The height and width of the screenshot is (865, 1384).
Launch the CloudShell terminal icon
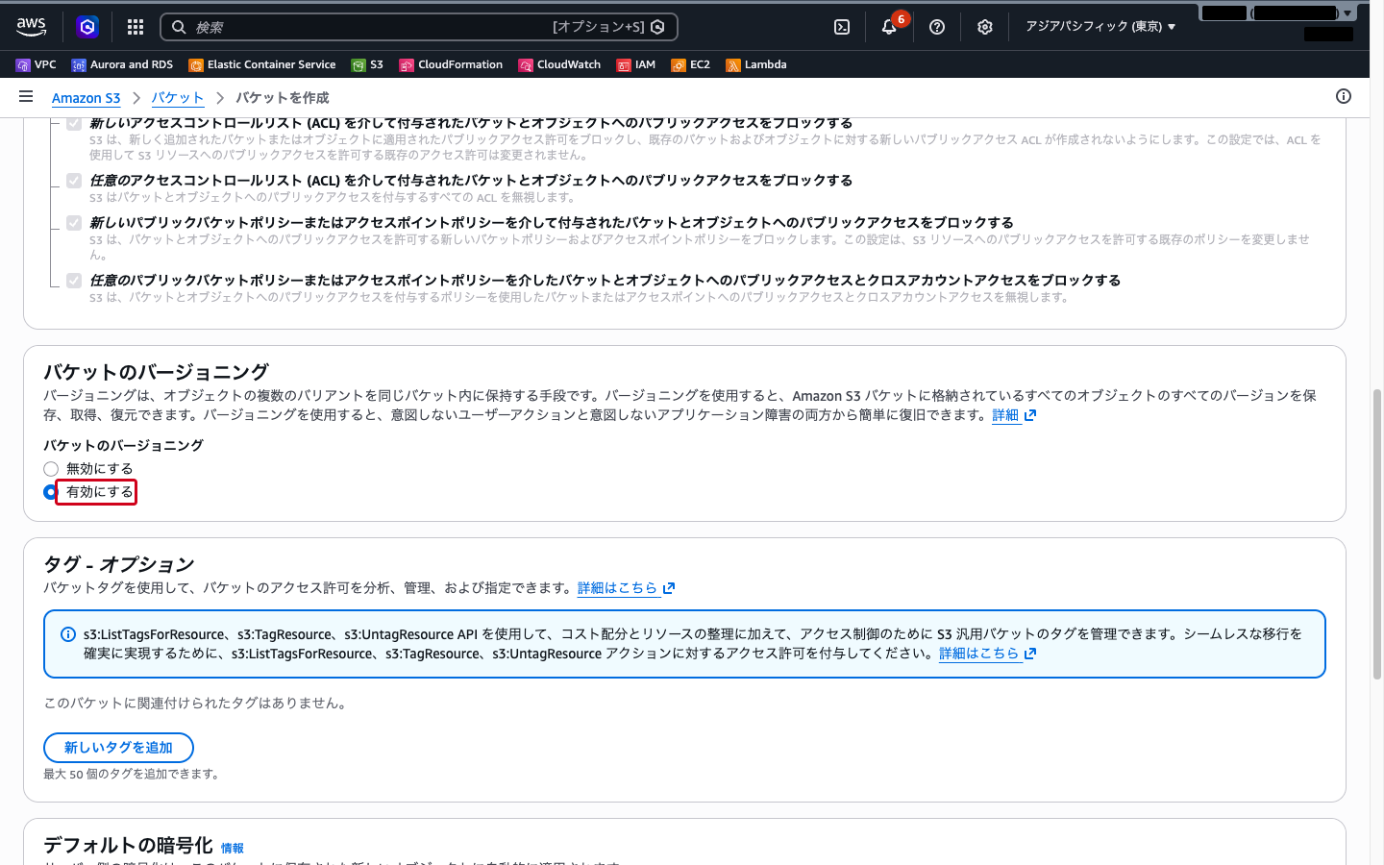pyautogui.click(x=842, y=27)
